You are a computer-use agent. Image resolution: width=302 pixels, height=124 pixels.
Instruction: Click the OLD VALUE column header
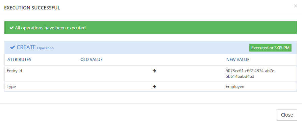click(92, 60)
